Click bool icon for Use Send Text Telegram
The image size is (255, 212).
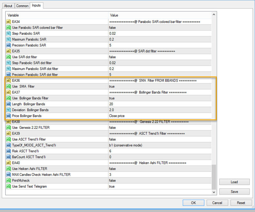click(x=9, y=186)
